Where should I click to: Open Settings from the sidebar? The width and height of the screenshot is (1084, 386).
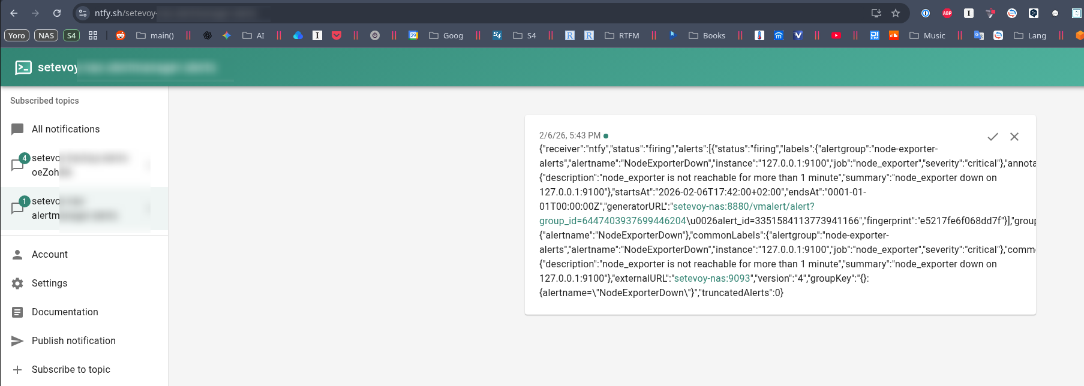click(x=49, y=283)
